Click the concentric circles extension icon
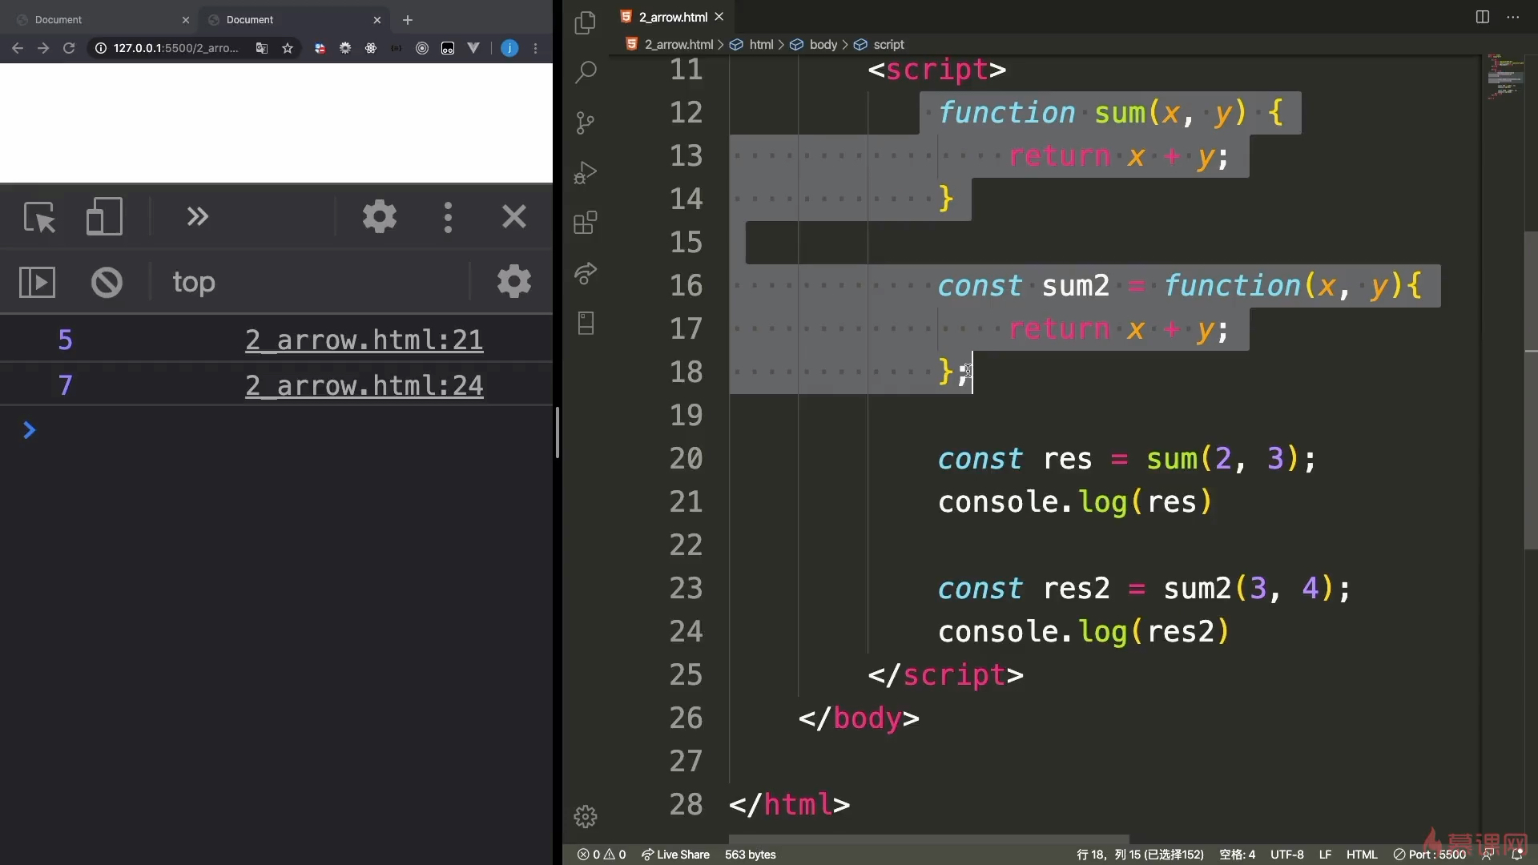Screen dimensions: 1538x865 click(x=422, y=48)
